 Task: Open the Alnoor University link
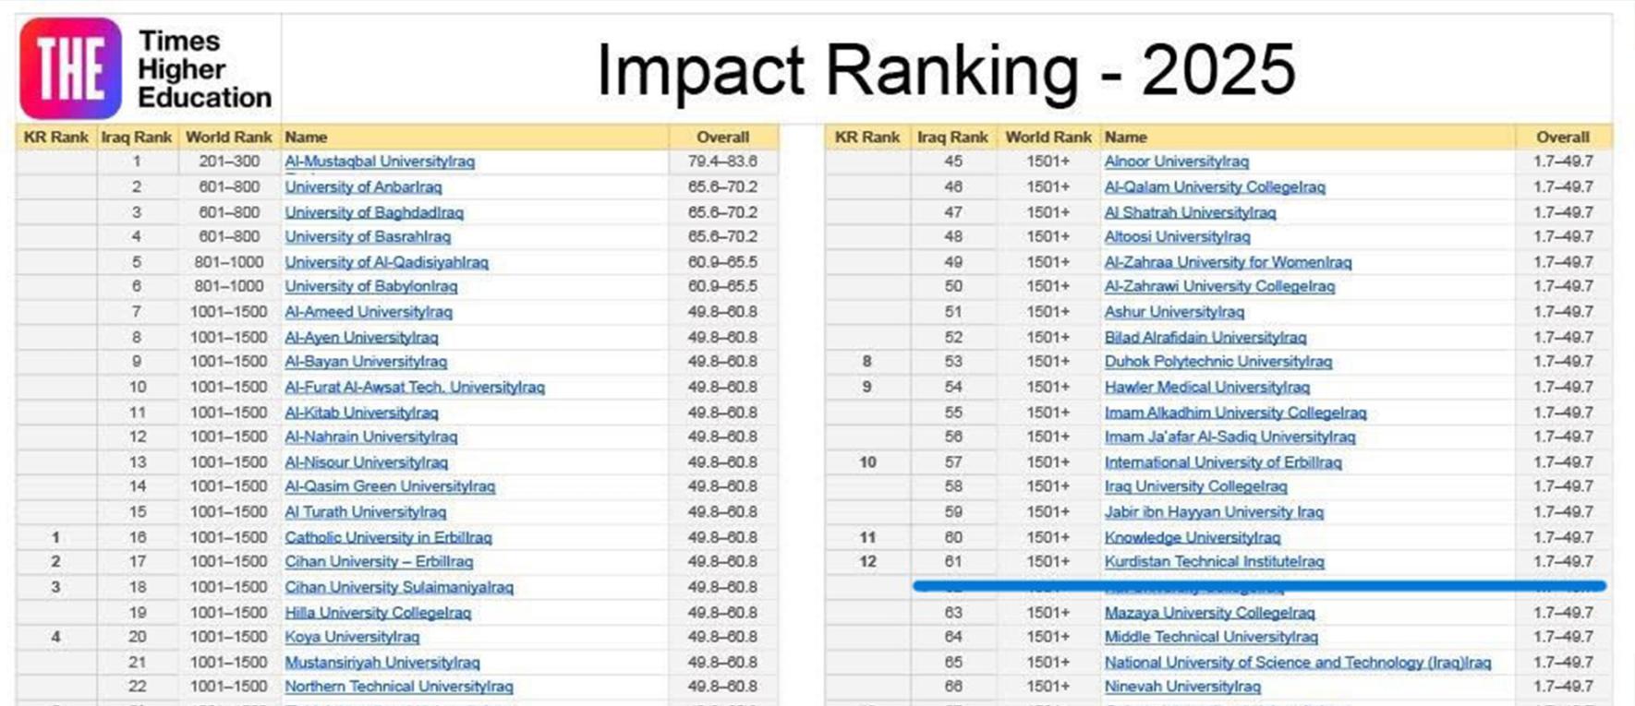tap(1177, 162)
